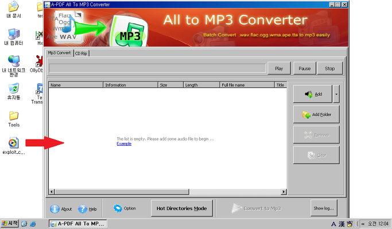Viewport: 392px width, 229px height.
Task: Sort list by Name column header
Action: (x=76, y=85)
